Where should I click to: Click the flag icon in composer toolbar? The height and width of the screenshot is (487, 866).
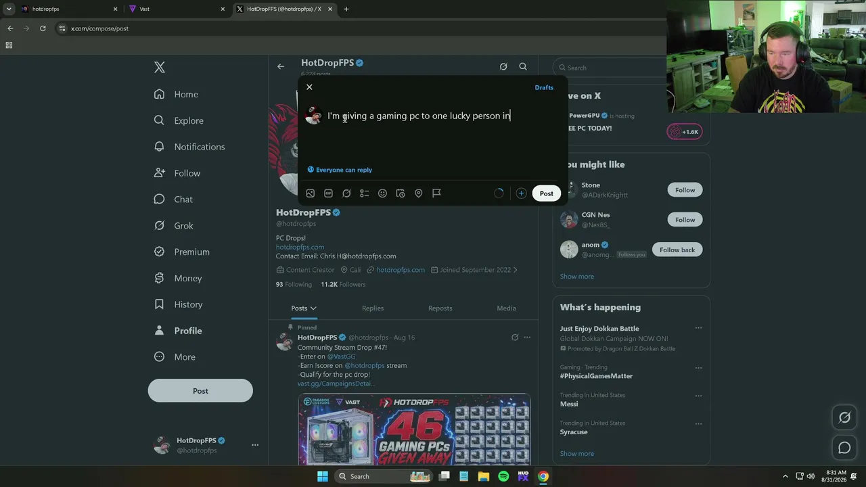[436, 193]
